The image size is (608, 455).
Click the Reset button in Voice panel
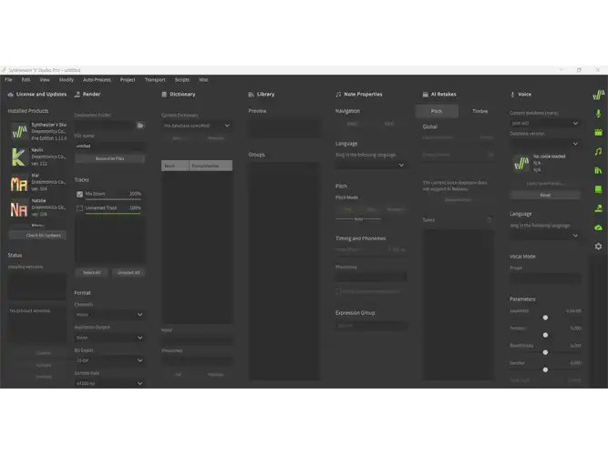click(545, 195)
